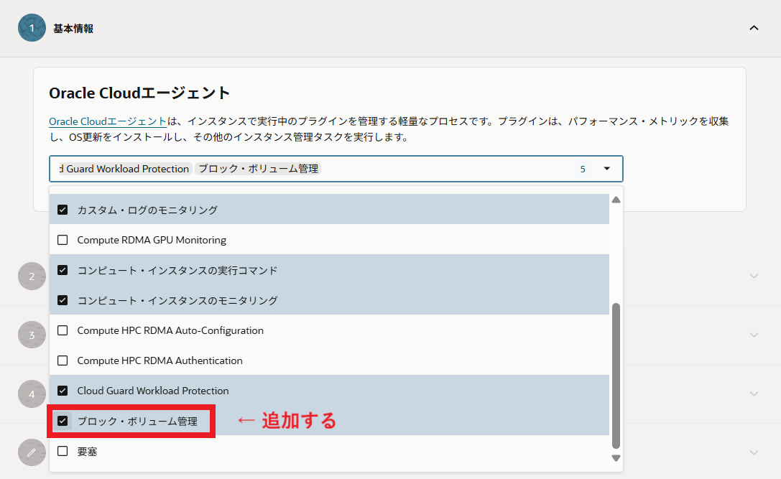781x479 pixels.
Task: Toggle the plugin dropdown arrow
Action: [x=606, y=169]
